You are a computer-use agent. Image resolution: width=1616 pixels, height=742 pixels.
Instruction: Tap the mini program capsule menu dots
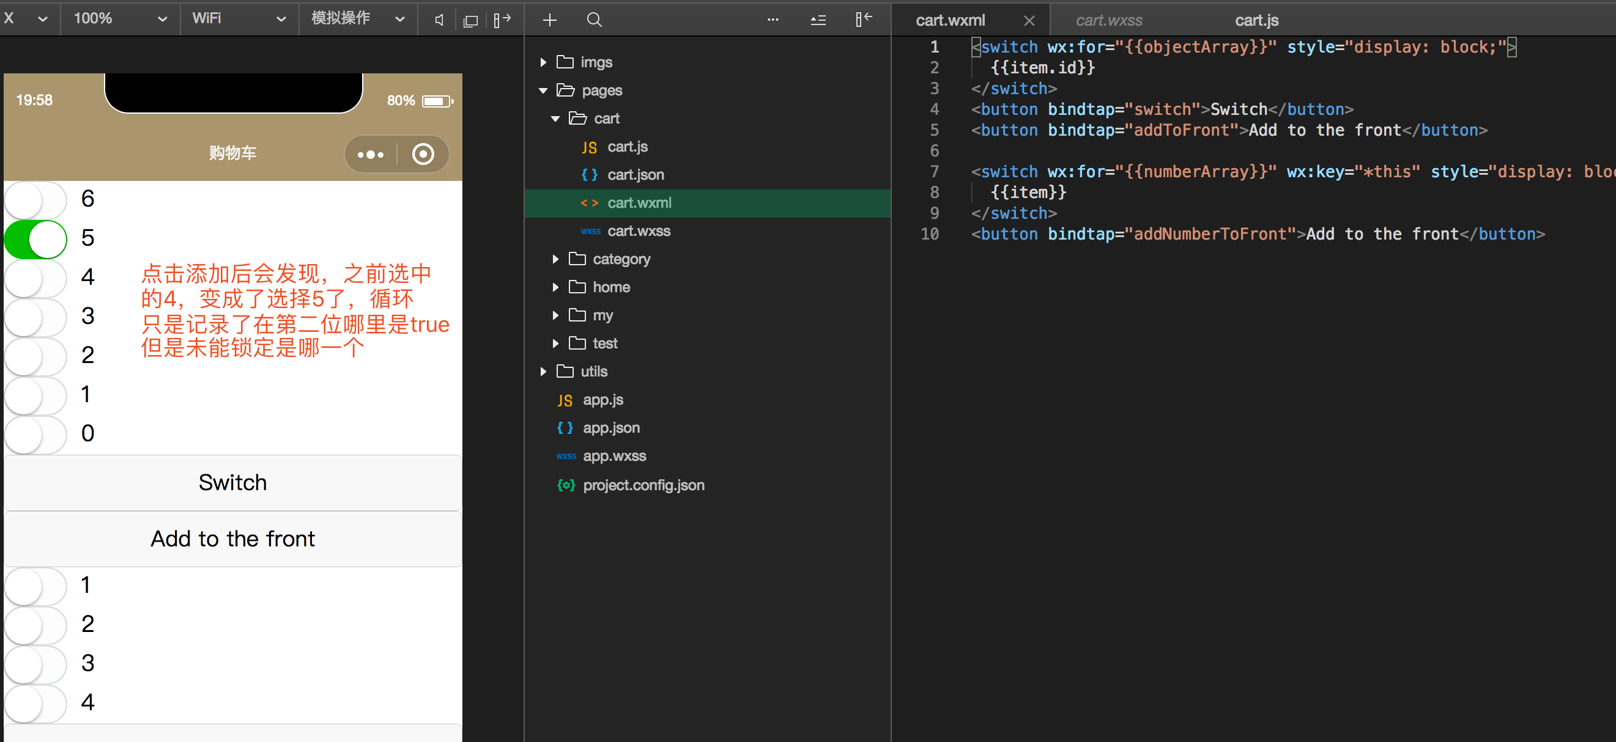click(371, 154)
